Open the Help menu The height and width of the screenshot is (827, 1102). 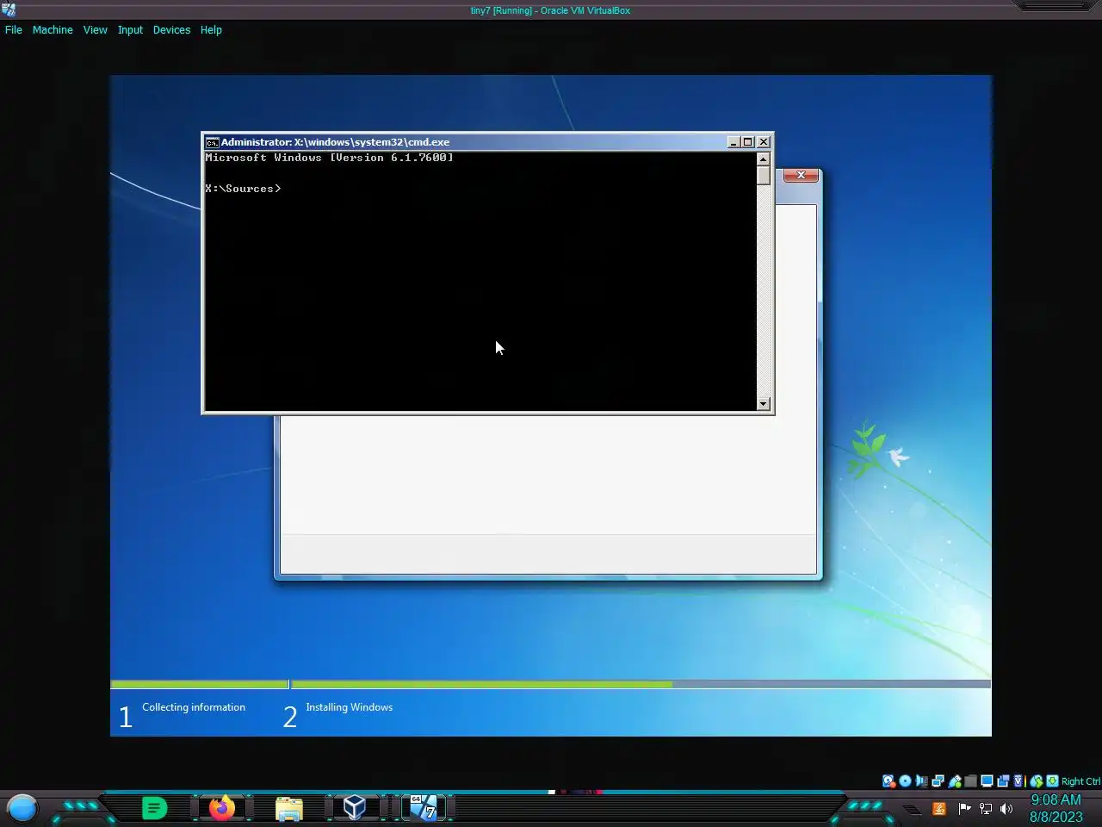click(x=211, y=29)
